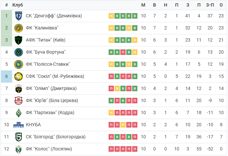Click the СК "Денгофф" (Денихівка) name

[x=54, y=16]
